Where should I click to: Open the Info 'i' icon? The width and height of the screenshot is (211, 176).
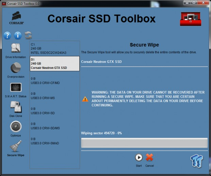pos(18,35)
